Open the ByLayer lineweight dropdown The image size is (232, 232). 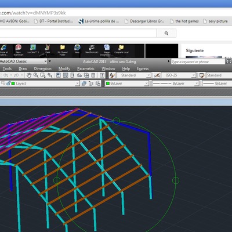click(x=217, y=84)
